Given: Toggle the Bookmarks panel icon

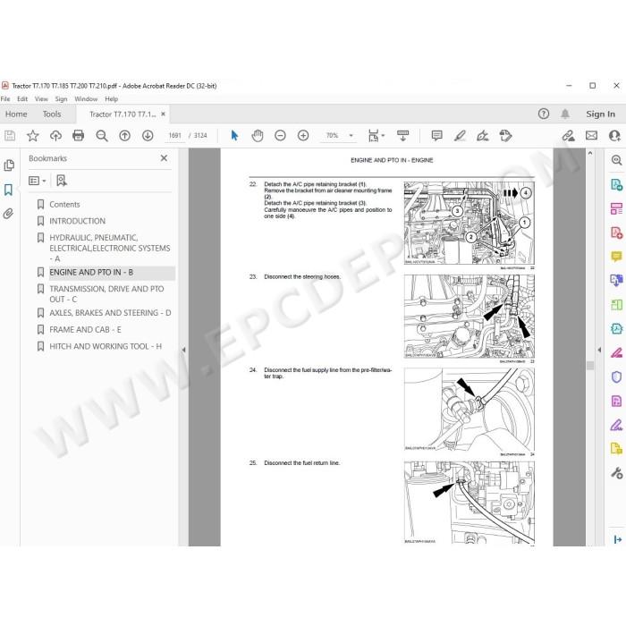Looking at the screenshot, I should click(x=8, y=190).
